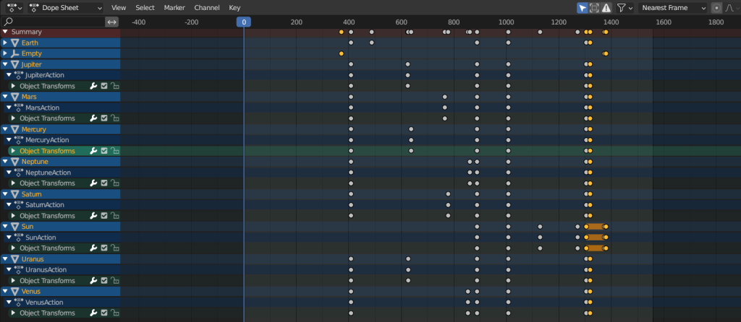Enable Only Show Selected arrow filter
The width and height of the screenshot is (741, 322).
pyautogui.click(x=583, y=7)
